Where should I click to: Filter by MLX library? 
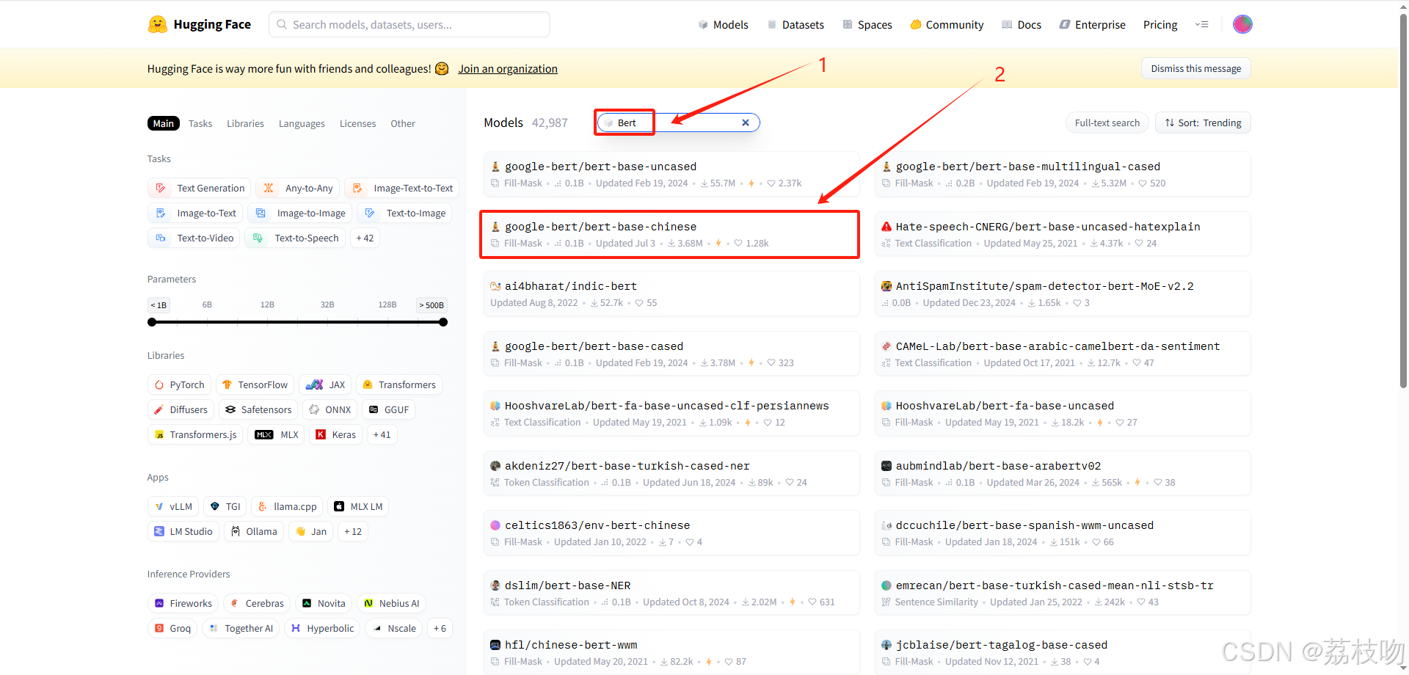pos(276,434)
